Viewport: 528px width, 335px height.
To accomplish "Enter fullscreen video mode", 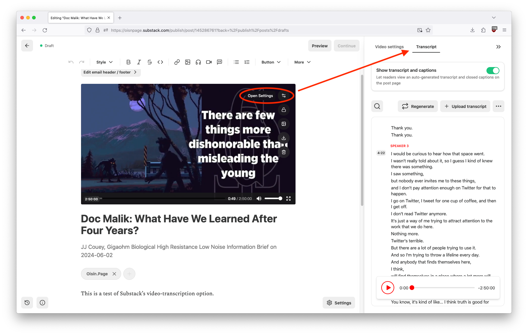I will [288, 199].
